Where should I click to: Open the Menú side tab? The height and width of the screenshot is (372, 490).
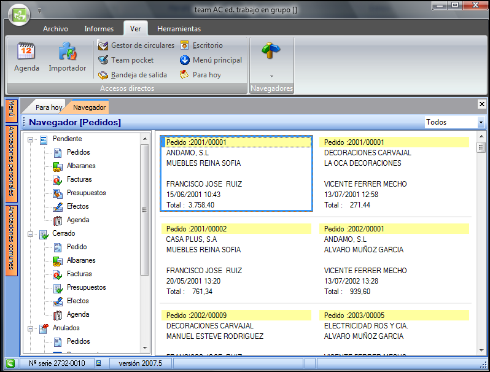[x=12, y=111]
